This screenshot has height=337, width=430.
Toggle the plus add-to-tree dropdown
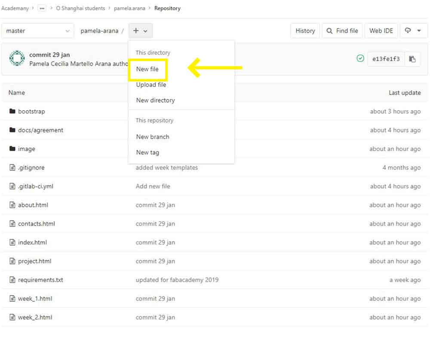pyautogui.click(x=140, y=31)
